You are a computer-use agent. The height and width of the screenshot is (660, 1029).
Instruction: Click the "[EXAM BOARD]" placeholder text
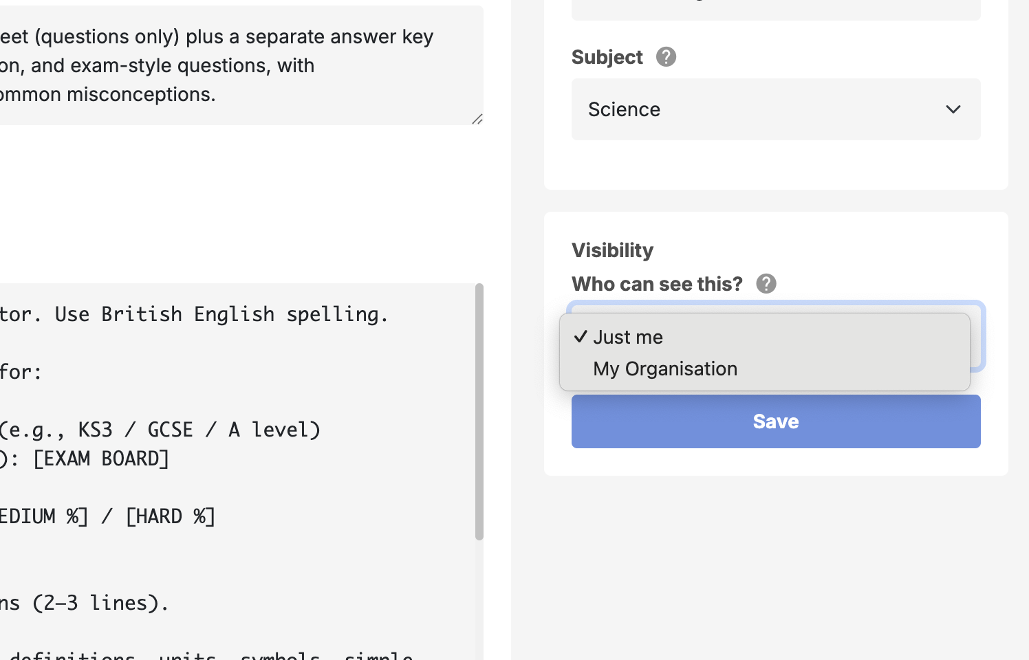point(101,459)
